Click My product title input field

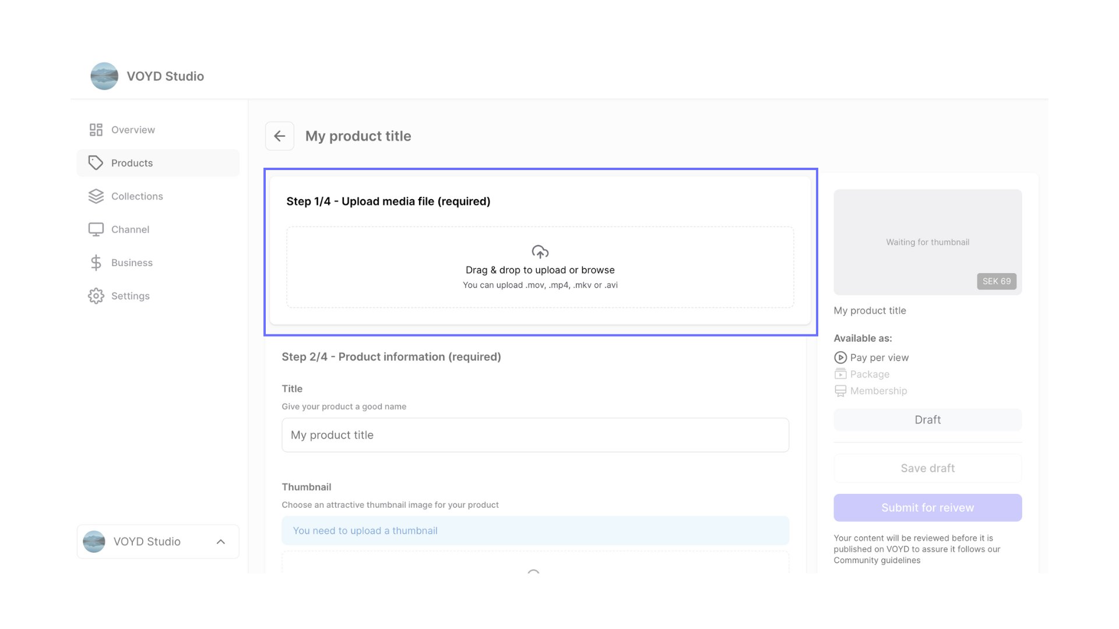click(x=536, y=434)
